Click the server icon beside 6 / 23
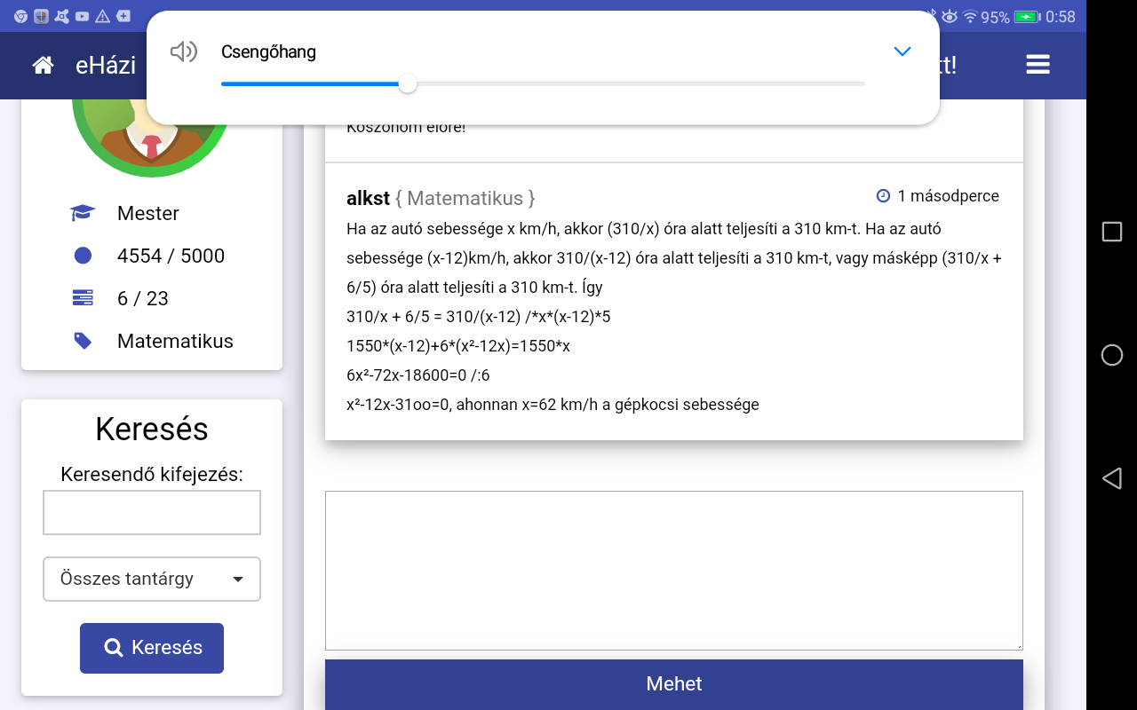The width and height of the screenshot is (1137, 710). 83,298
